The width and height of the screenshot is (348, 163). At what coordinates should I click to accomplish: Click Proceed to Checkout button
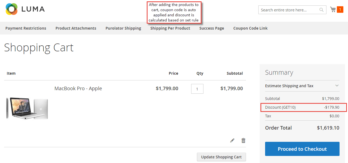point(302,149)
